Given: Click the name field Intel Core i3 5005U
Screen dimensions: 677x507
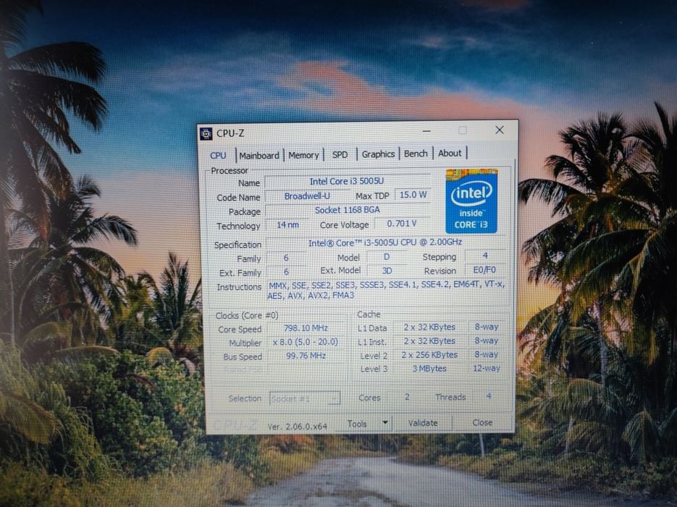Looking at the screenshot, I should click(x=347, y=181).
